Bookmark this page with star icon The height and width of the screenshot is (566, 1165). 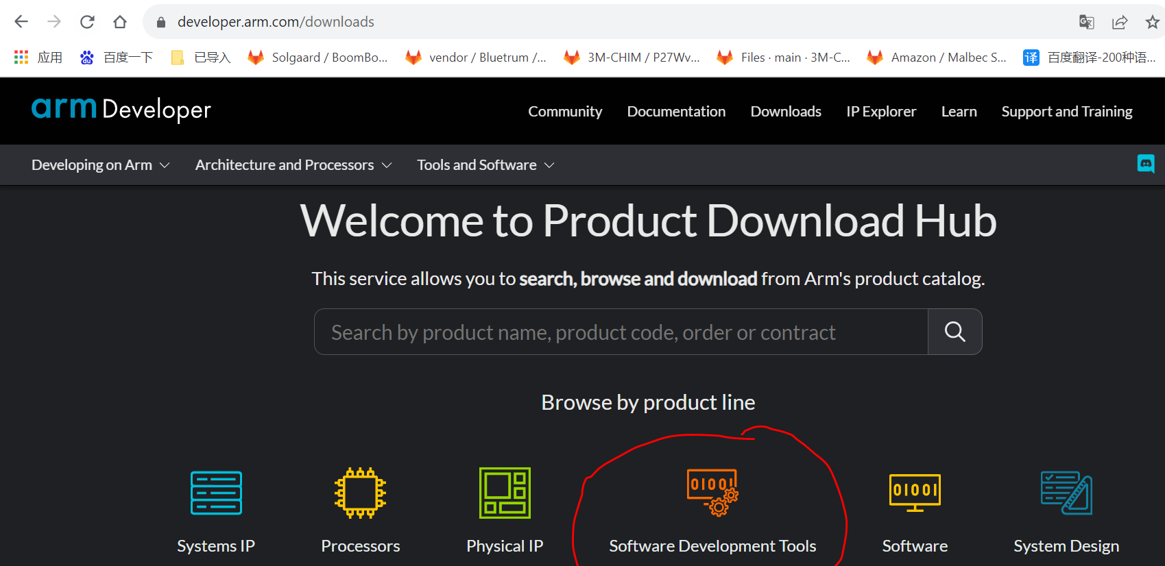[1153, 22]
